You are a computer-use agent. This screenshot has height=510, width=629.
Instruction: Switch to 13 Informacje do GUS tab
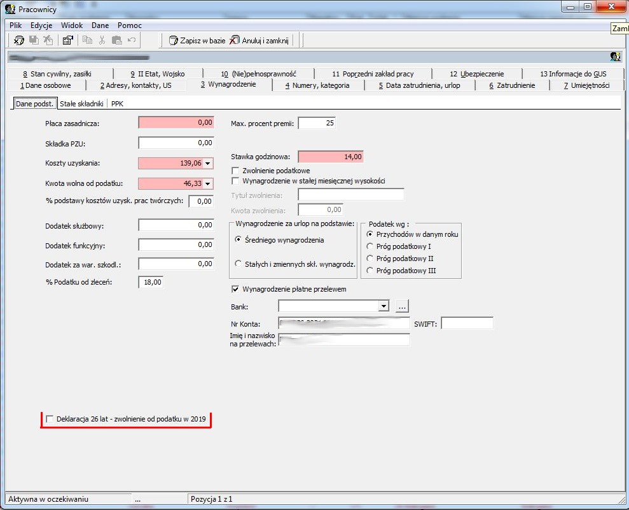click(573, 73)
